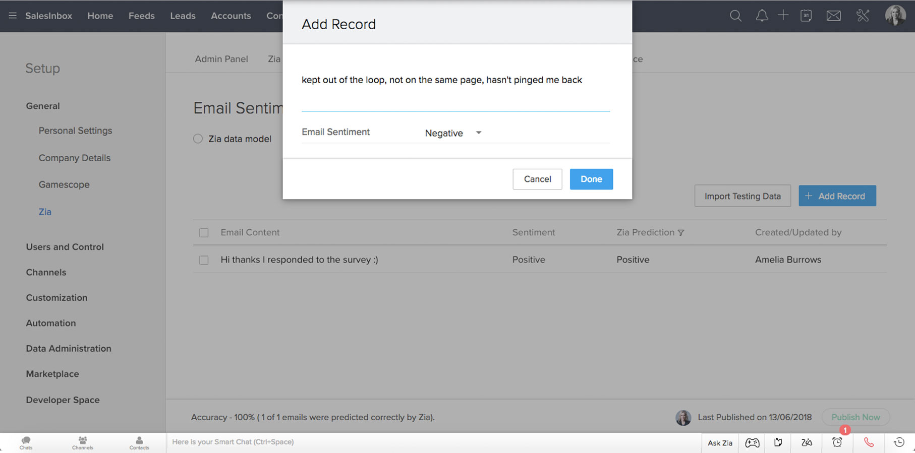
Task: Open the alarm clock reminders icon
Action: [x=837, y=442]
